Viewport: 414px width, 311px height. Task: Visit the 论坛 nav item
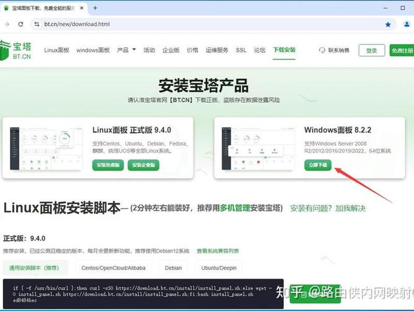(260, 50)
